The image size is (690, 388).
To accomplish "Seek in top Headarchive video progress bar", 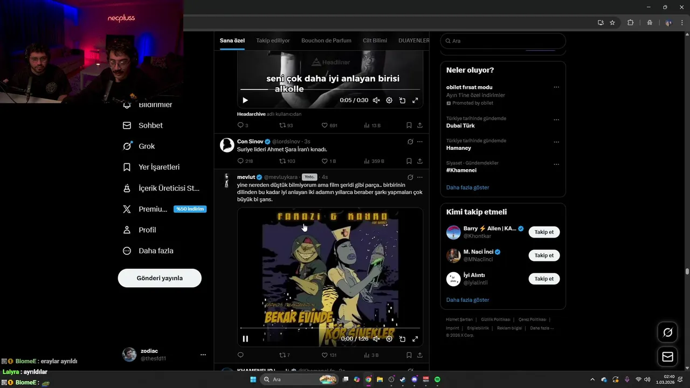I will coord(330,89).
